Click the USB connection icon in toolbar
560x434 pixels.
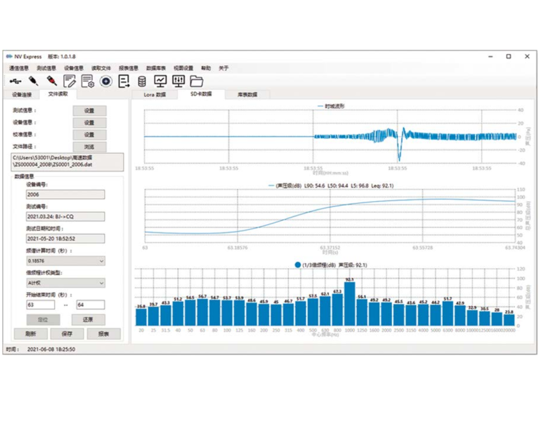coord(15,81)
